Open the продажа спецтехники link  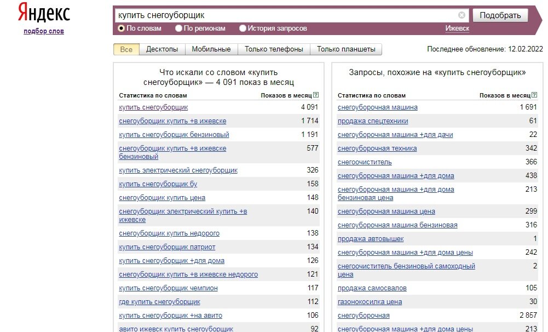coord(373,121)
